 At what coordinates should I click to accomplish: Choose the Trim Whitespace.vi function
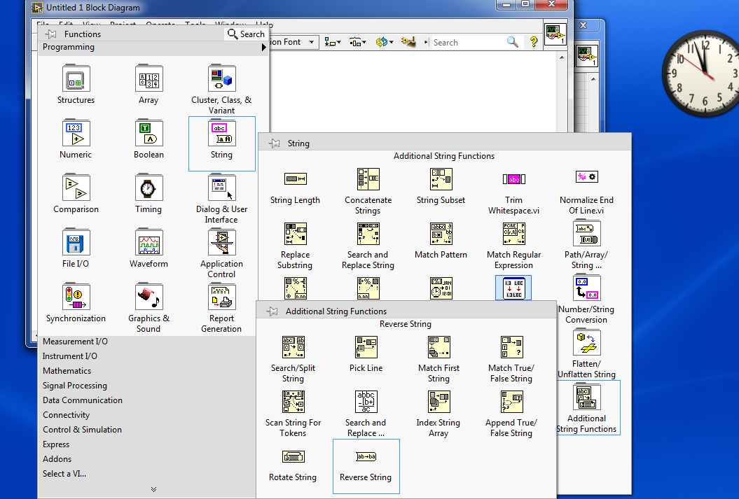point(513,179)
